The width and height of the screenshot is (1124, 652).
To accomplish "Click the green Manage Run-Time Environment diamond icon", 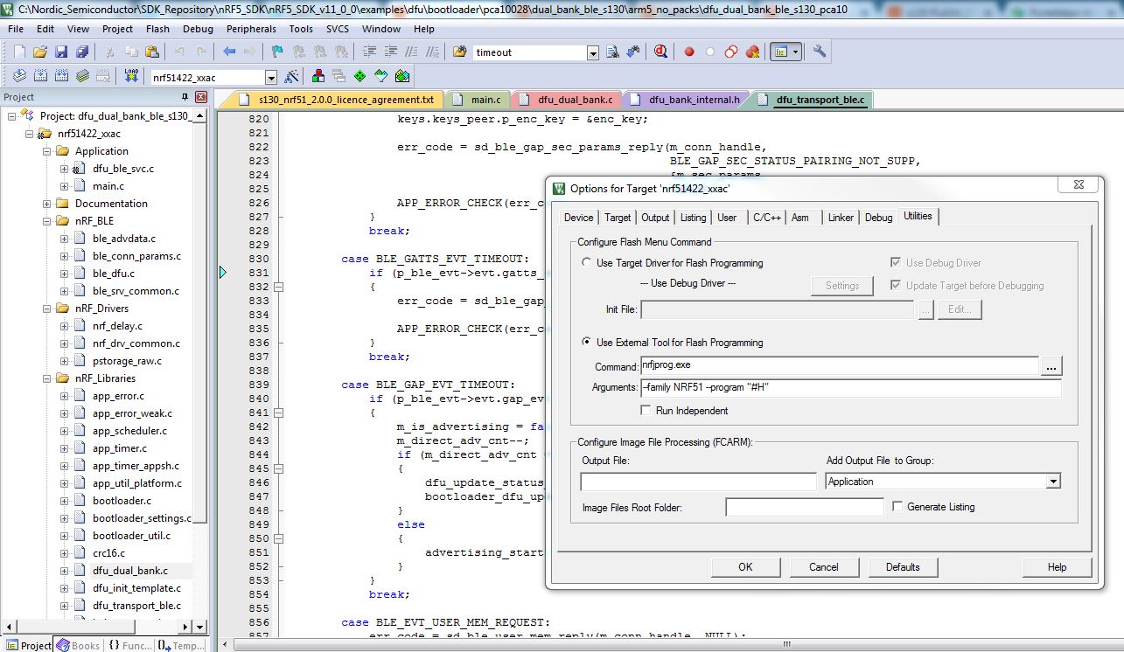I will coord(360,77).
